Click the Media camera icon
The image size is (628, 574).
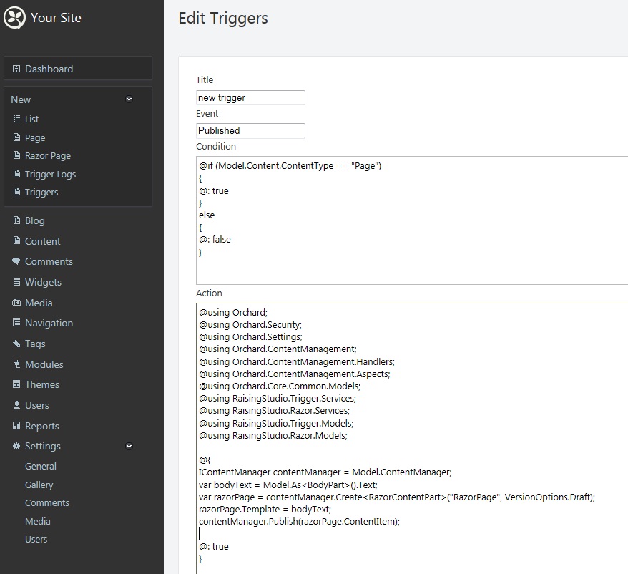(16, 303)
